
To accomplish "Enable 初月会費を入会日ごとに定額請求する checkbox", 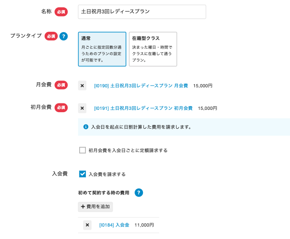I will click(83, 150).
